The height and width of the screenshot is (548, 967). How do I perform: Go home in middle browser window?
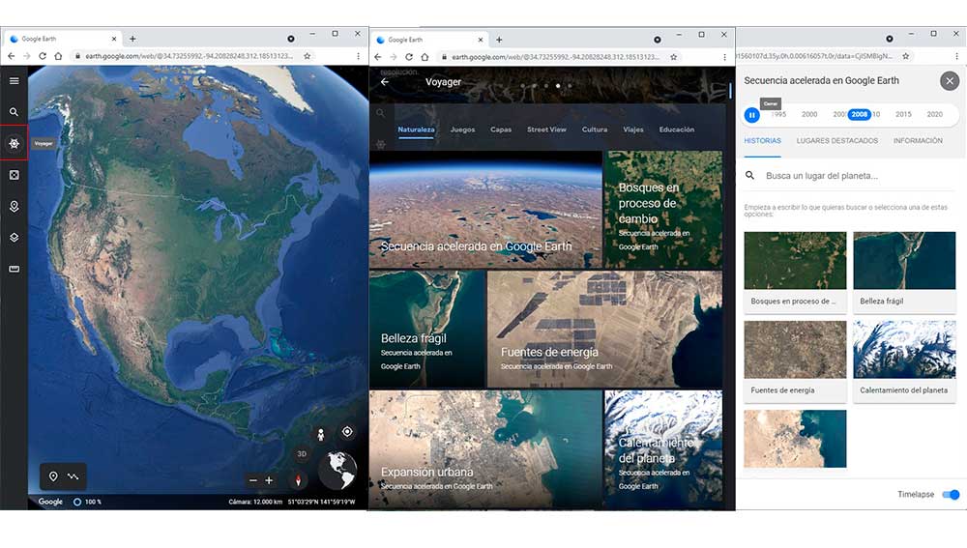(x=425, y=57)
